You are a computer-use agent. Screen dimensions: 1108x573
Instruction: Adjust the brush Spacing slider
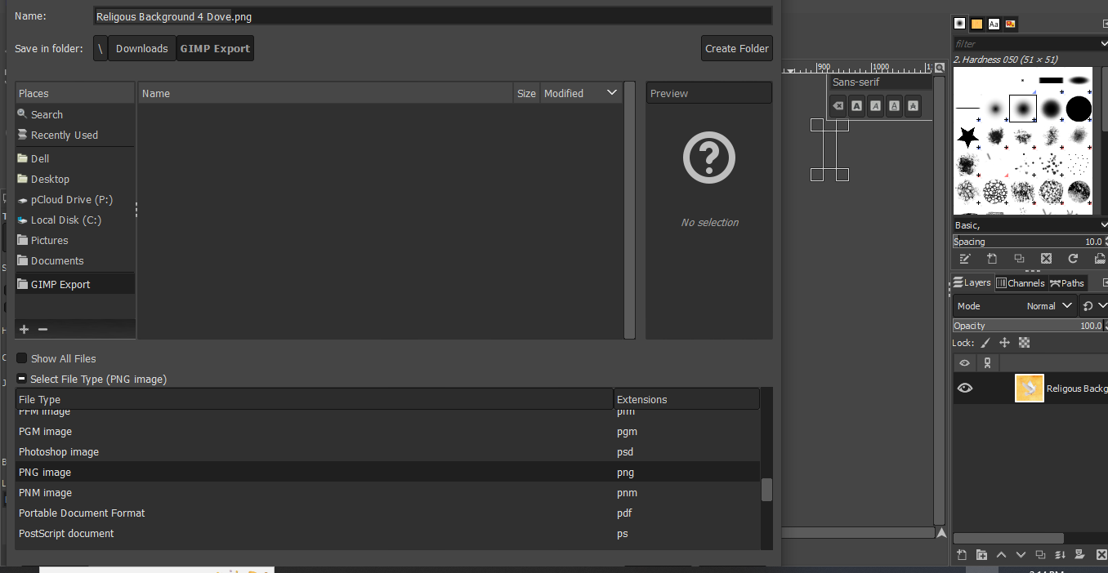pyautogui.click(x=1029, y=242)
